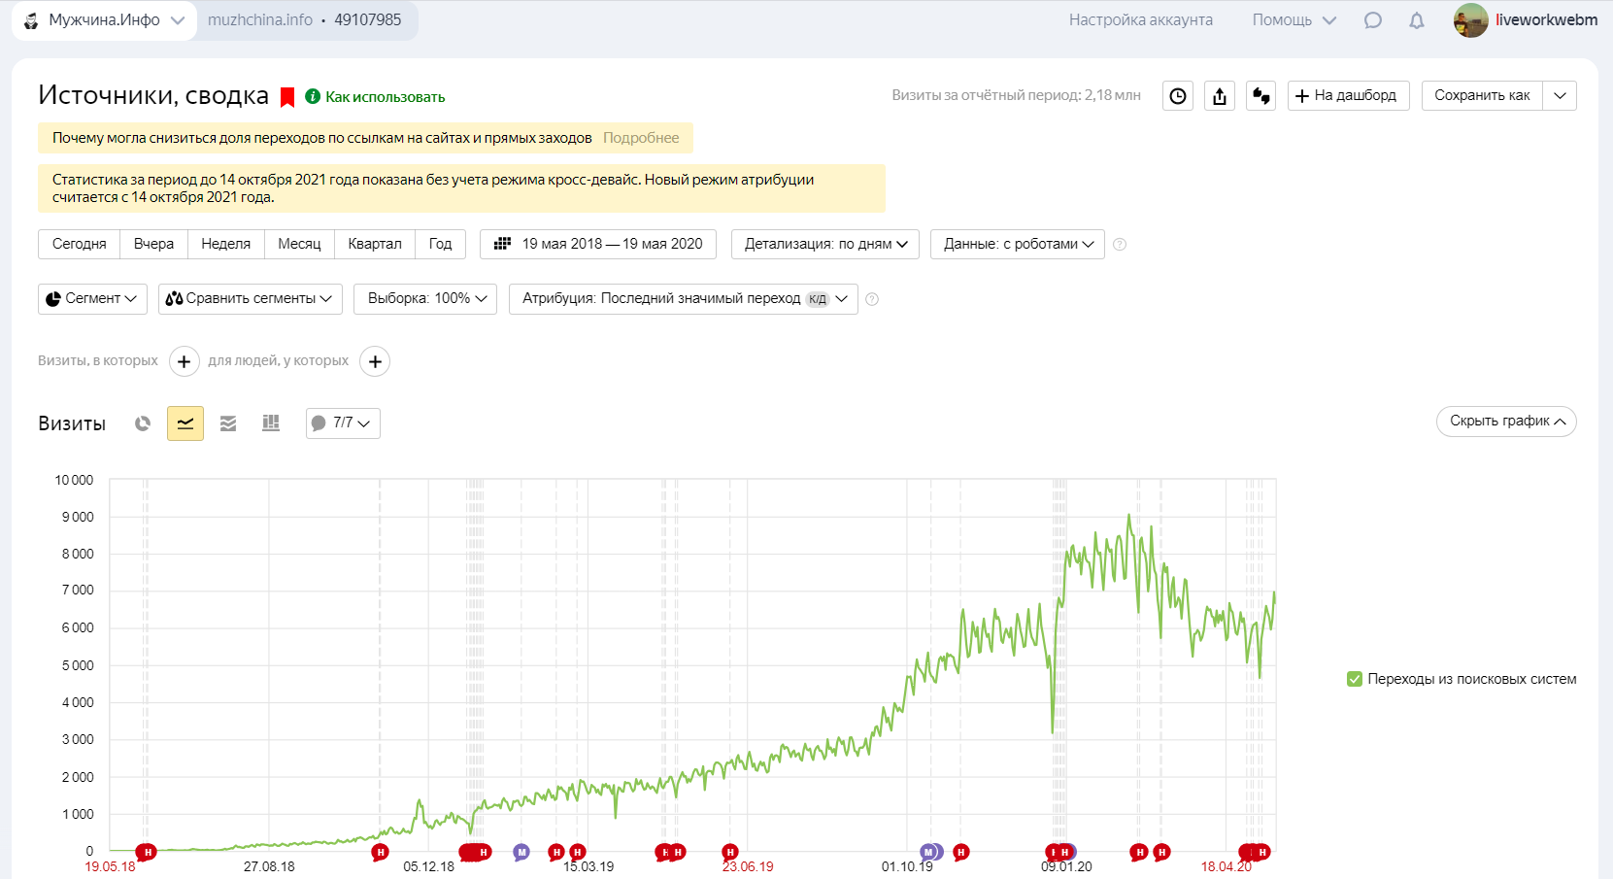The width and height of the screenshot is (1613, 879).
Task: Open the Как использовать guide link
Action: 385,97
